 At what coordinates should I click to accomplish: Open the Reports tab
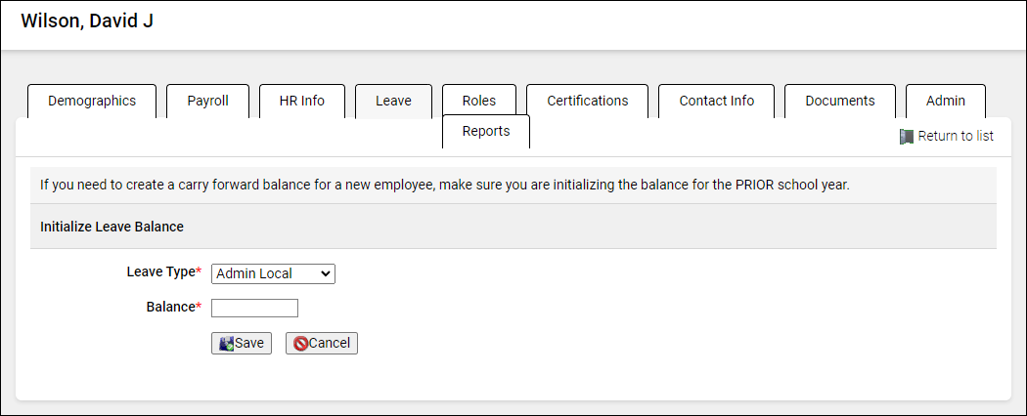tap(486, 131)
